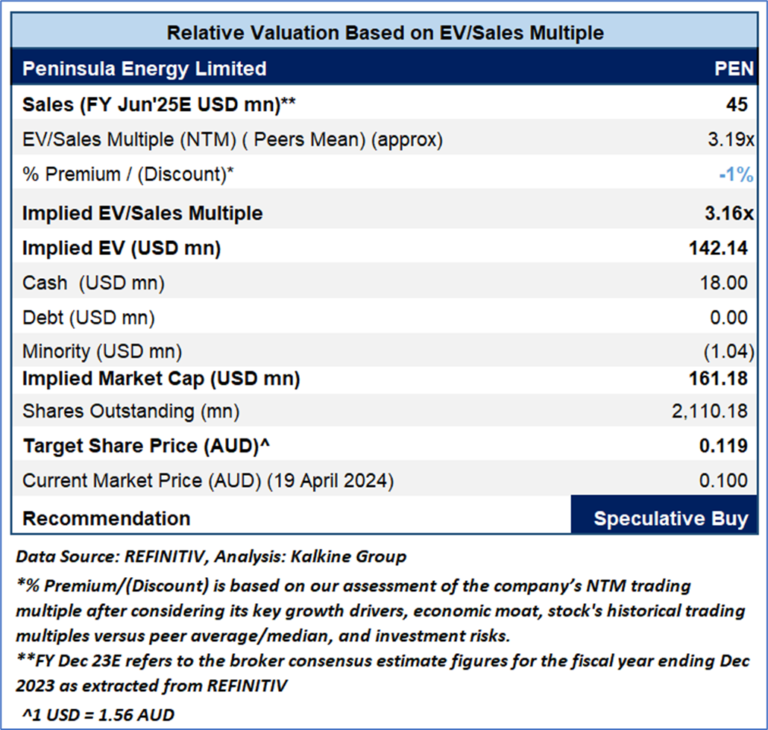Select the 'Cash (USD mn)' label

coord(93,283)
